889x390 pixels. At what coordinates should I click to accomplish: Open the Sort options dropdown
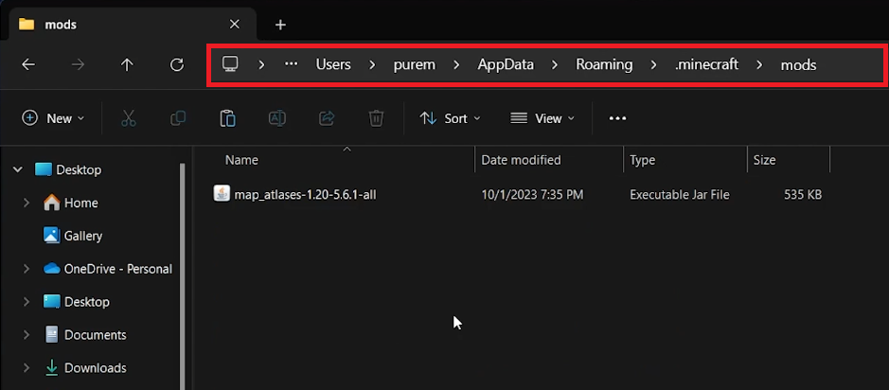click(451, 118)
